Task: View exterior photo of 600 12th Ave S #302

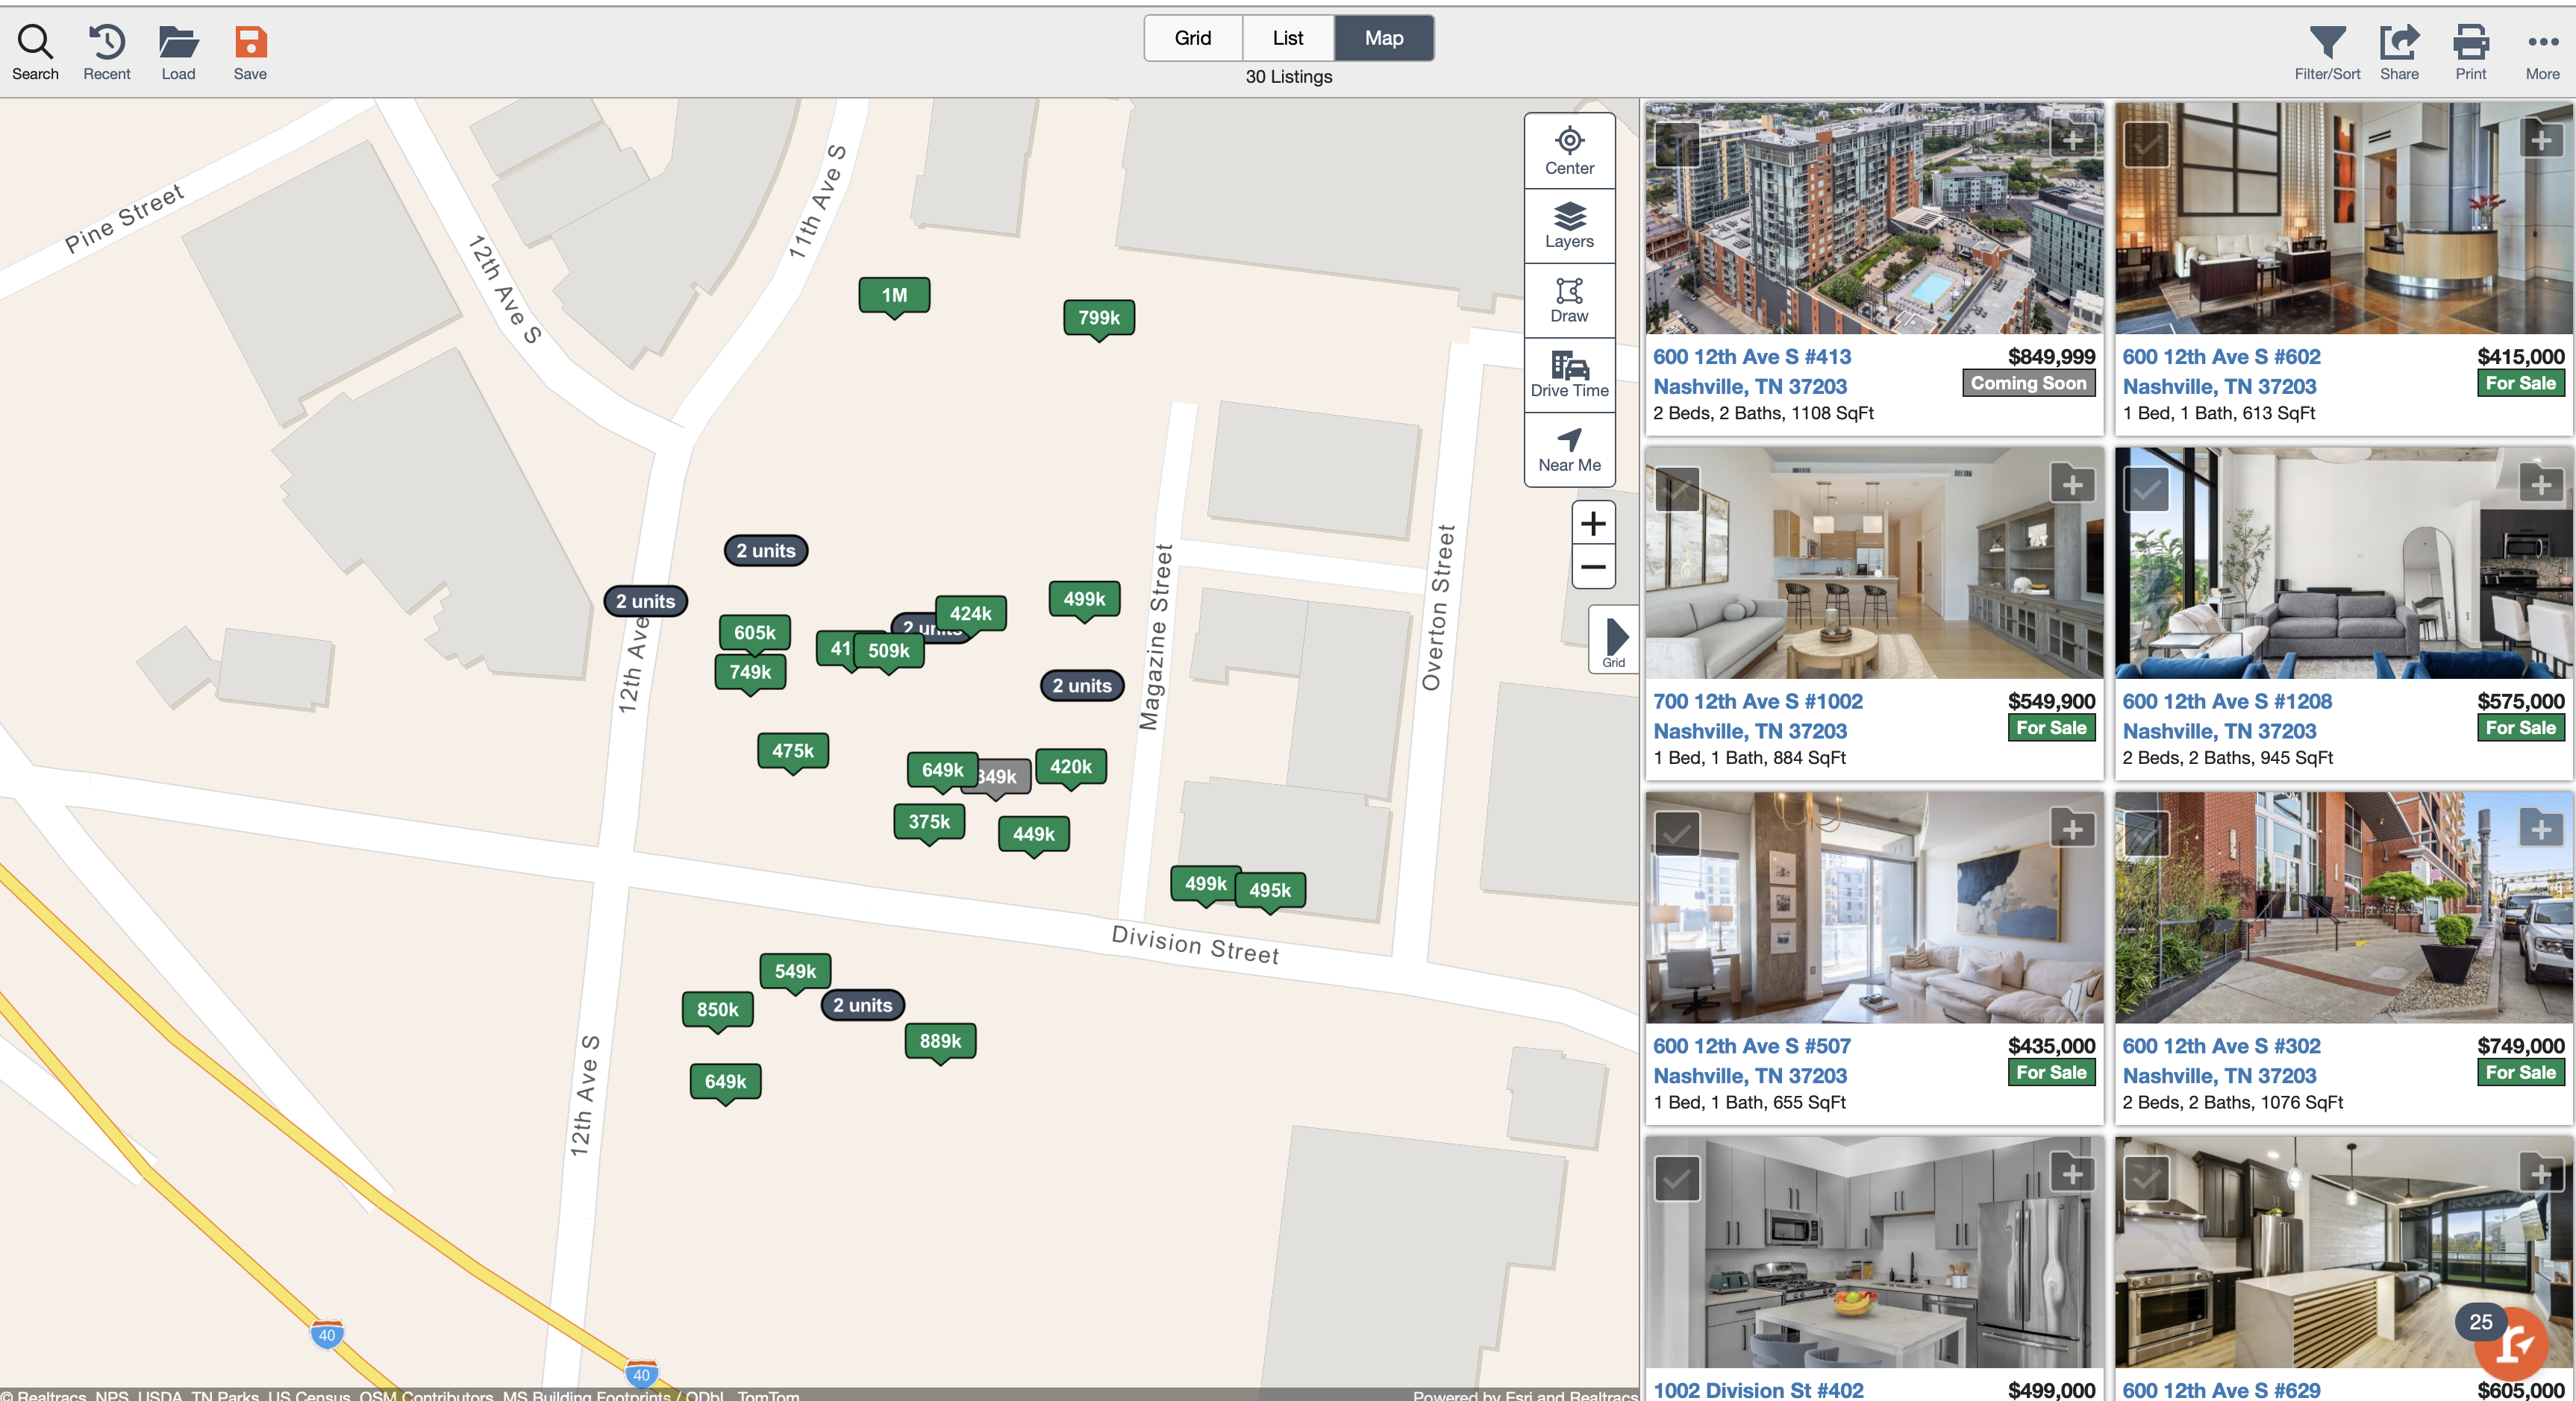Action: point(2344,907)
